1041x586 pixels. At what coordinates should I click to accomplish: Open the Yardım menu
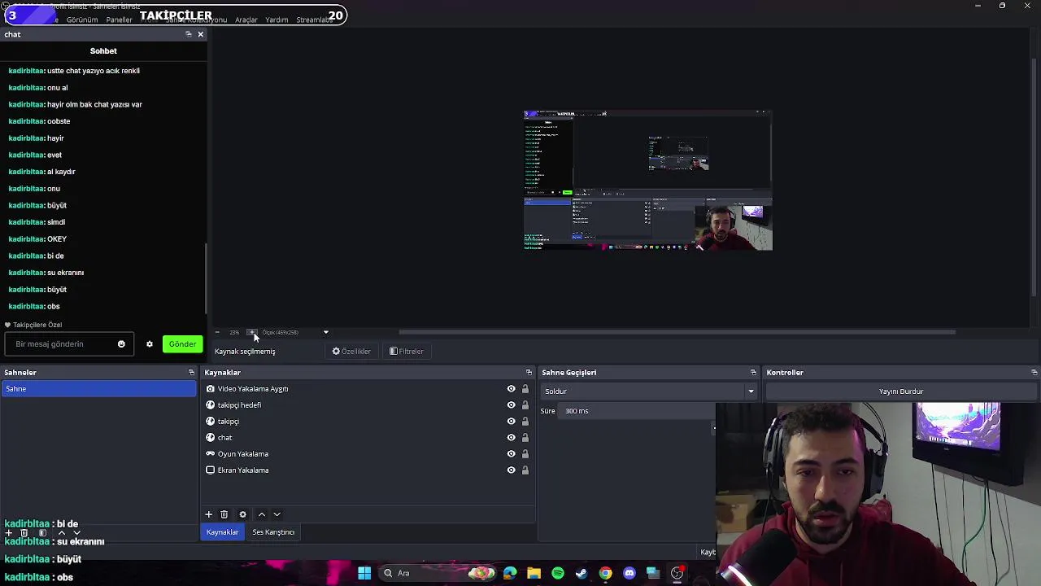coord(277,20)
